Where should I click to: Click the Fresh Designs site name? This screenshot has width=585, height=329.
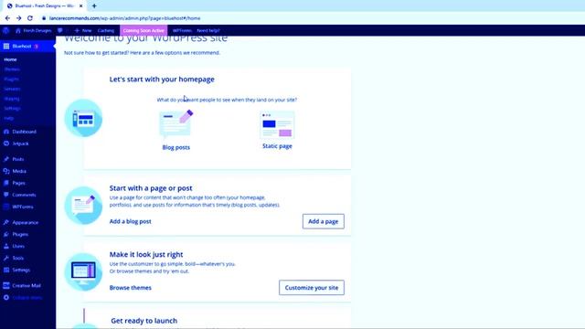pos(37,30)
